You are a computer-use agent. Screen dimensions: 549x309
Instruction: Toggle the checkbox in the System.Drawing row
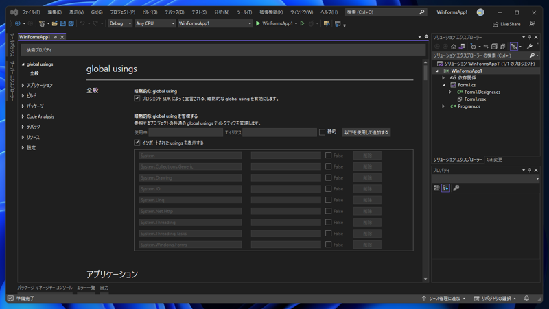(329, 177)
